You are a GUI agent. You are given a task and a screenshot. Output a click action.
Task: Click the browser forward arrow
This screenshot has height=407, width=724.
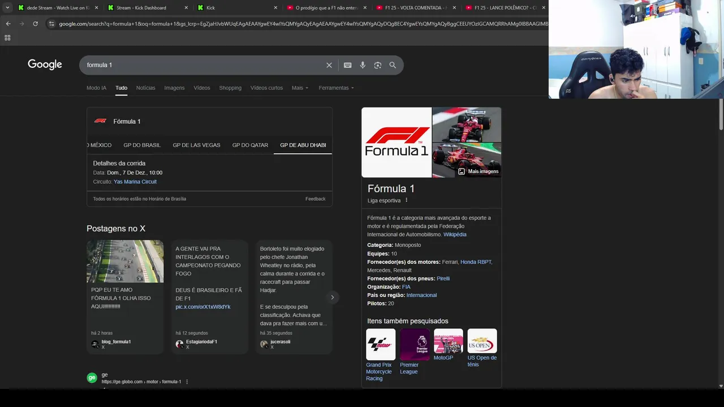pyautogui.click(x=21, y=24)
